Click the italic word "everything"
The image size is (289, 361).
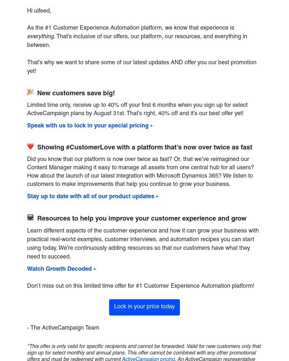pos(40,37)
